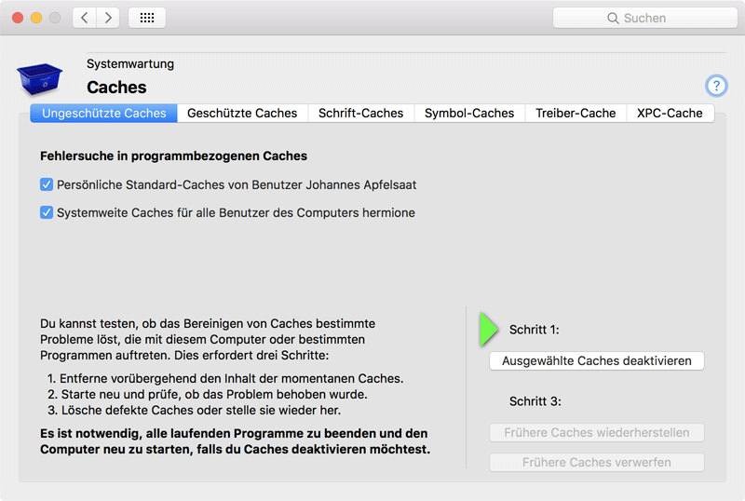This screenshot has height=501, width=745.
Task: Open help with the question mark button
Action: tap(716, 86)
